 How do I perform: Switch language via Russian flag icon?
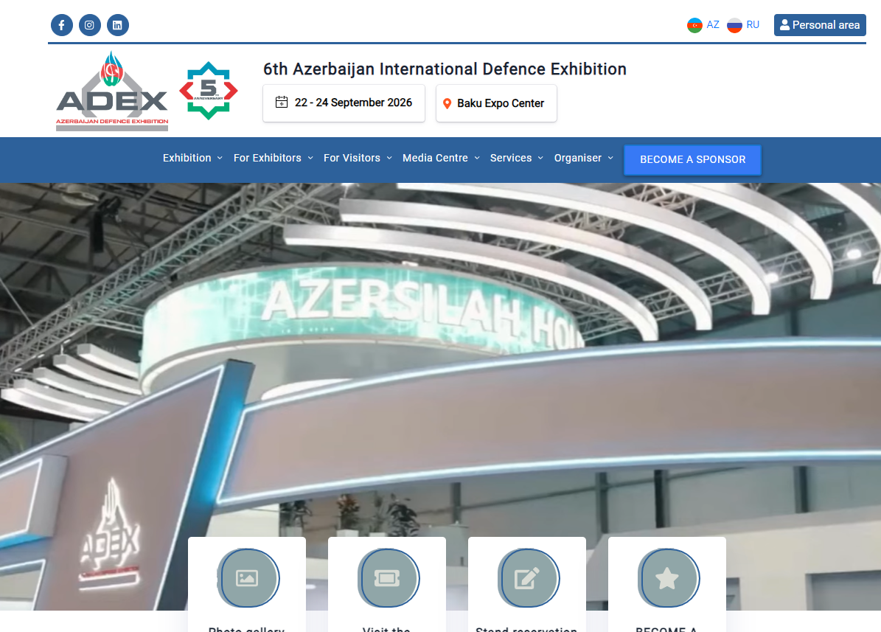pos(734,25)
